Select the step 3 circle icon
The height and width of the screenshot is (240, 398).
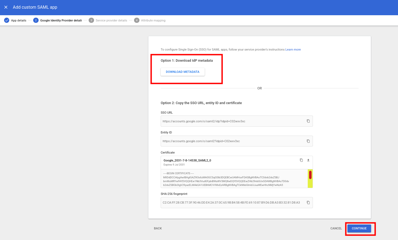tap(91, 20)
